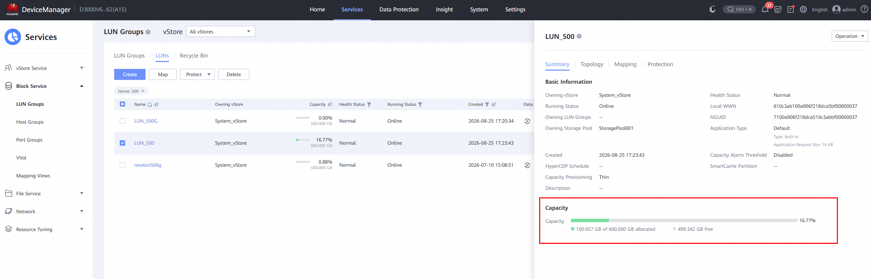Viewport: 871px width, 279px height.
Task: Open the performance monitoring chart icon
Action: coord(778,10)
